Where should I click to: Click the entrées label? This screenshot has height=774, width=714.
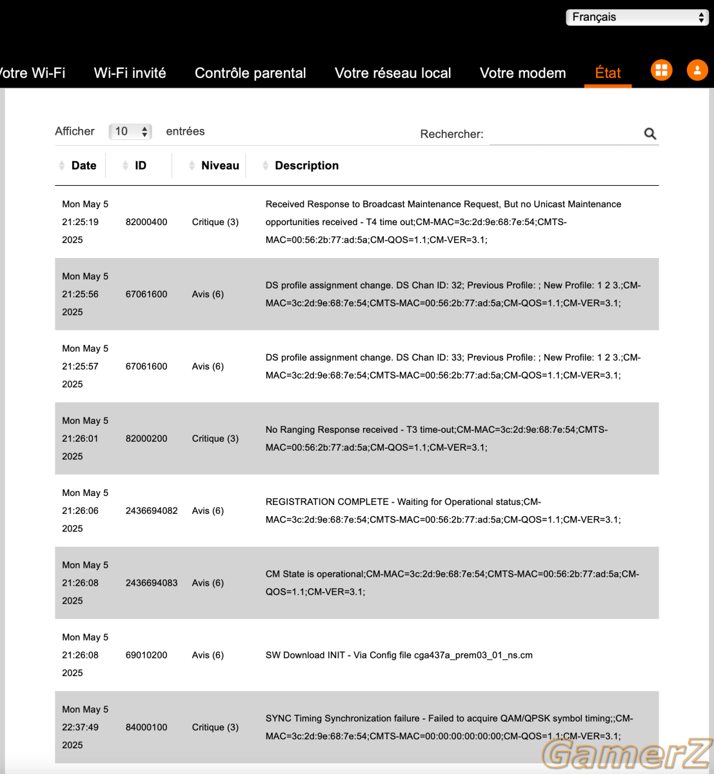pyautogui.click(x=185, y=132)
